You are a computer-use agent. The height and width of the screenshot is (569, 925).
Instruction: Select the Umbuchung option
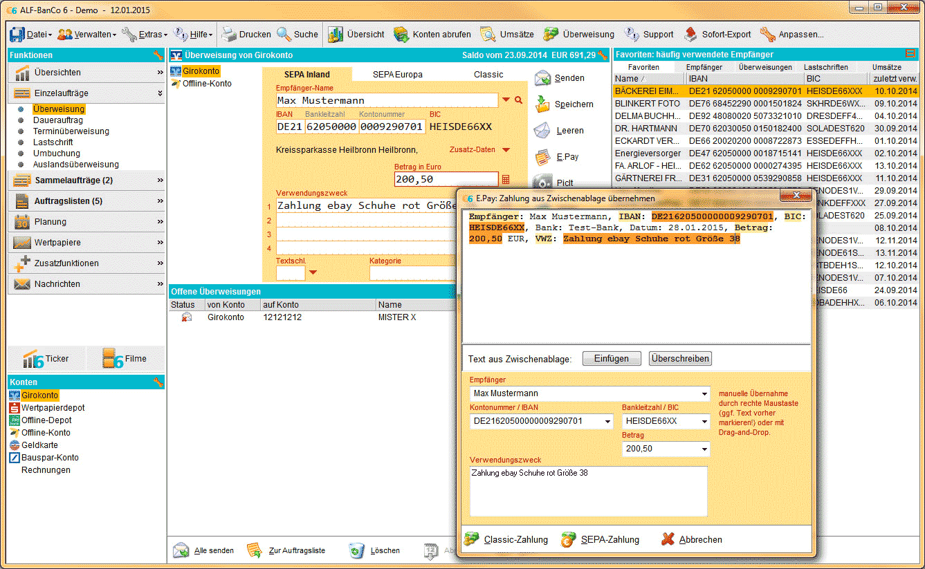point(57,153)
